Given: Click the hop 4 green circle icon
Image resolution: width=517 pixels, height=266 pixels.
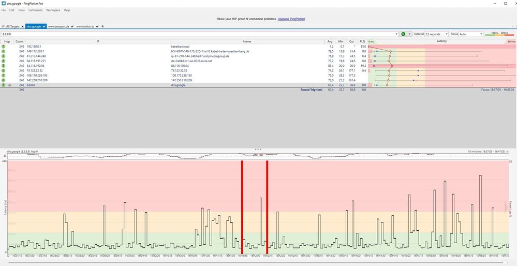Looking at the screenshot, I should point(3,61).
